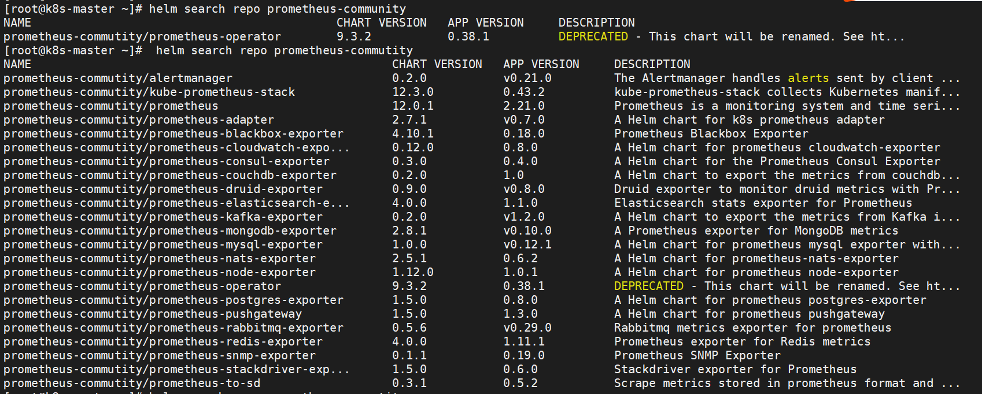
Task: Click the 'CHART VERSION' header of the first listing
Action: coord(382,23)
